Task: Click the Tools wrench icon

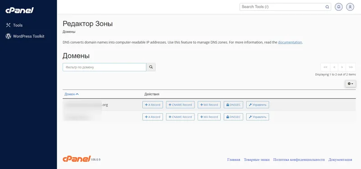Action: 8,25
